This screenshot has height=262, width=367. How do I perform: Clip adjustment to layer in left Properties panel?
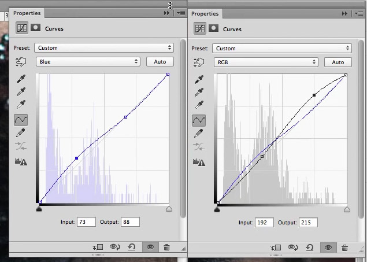[x=98, y=247]
